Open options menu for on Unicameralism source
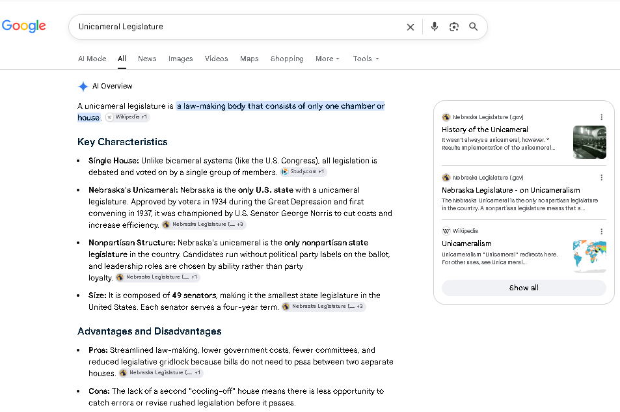 pos(601,178)
